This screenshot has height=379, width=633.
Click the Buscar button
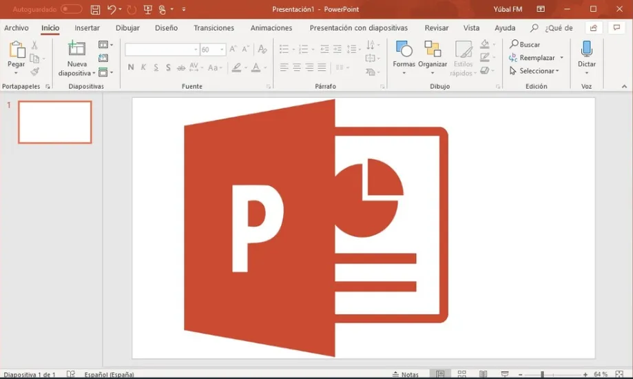525,44
